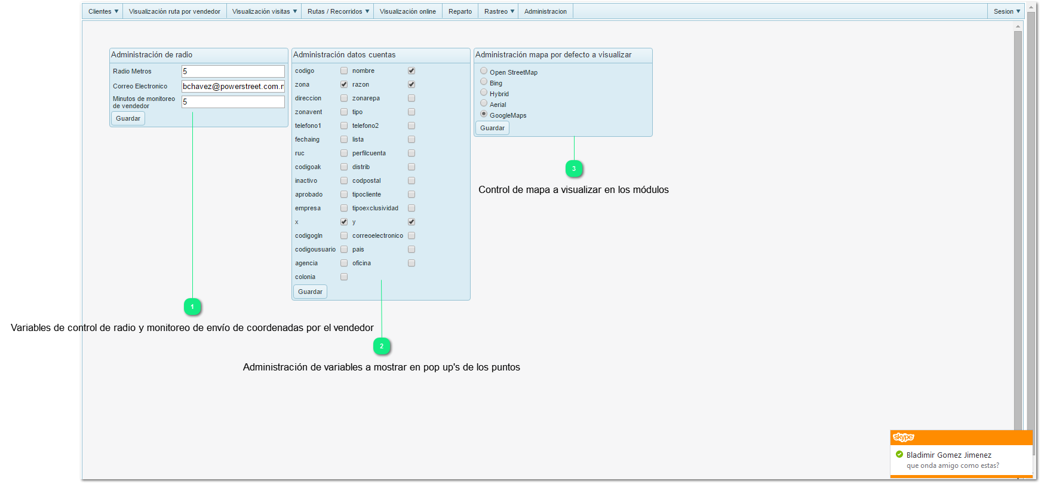Enable the correoelectronico checkbox
The image size is (1041, 484).
point(412,235)
